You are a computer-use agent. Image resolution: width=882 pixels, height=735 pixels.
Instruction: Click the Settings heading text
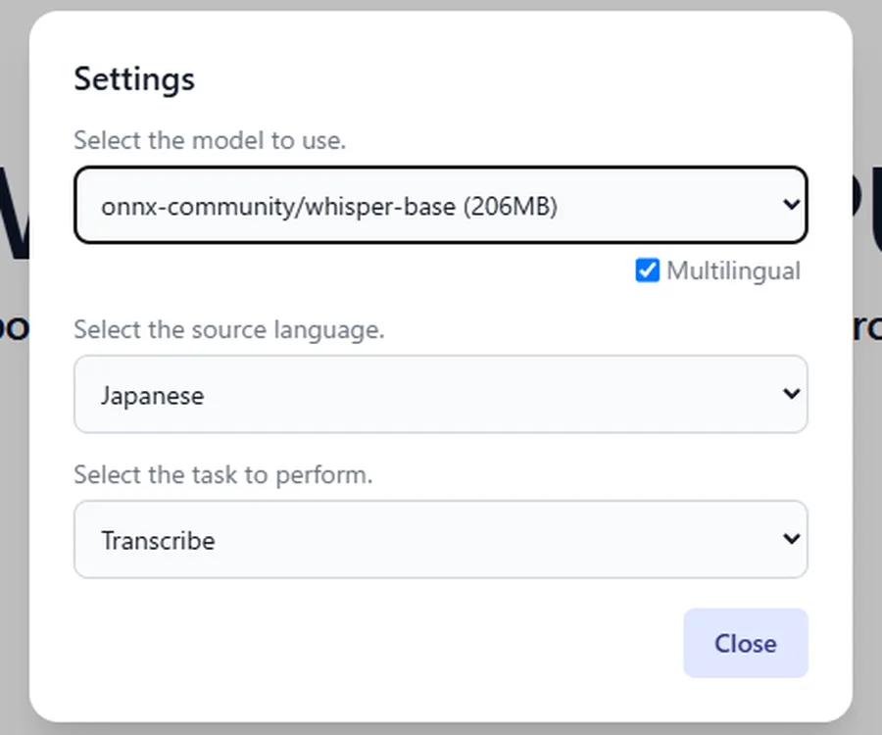point(134,78)
